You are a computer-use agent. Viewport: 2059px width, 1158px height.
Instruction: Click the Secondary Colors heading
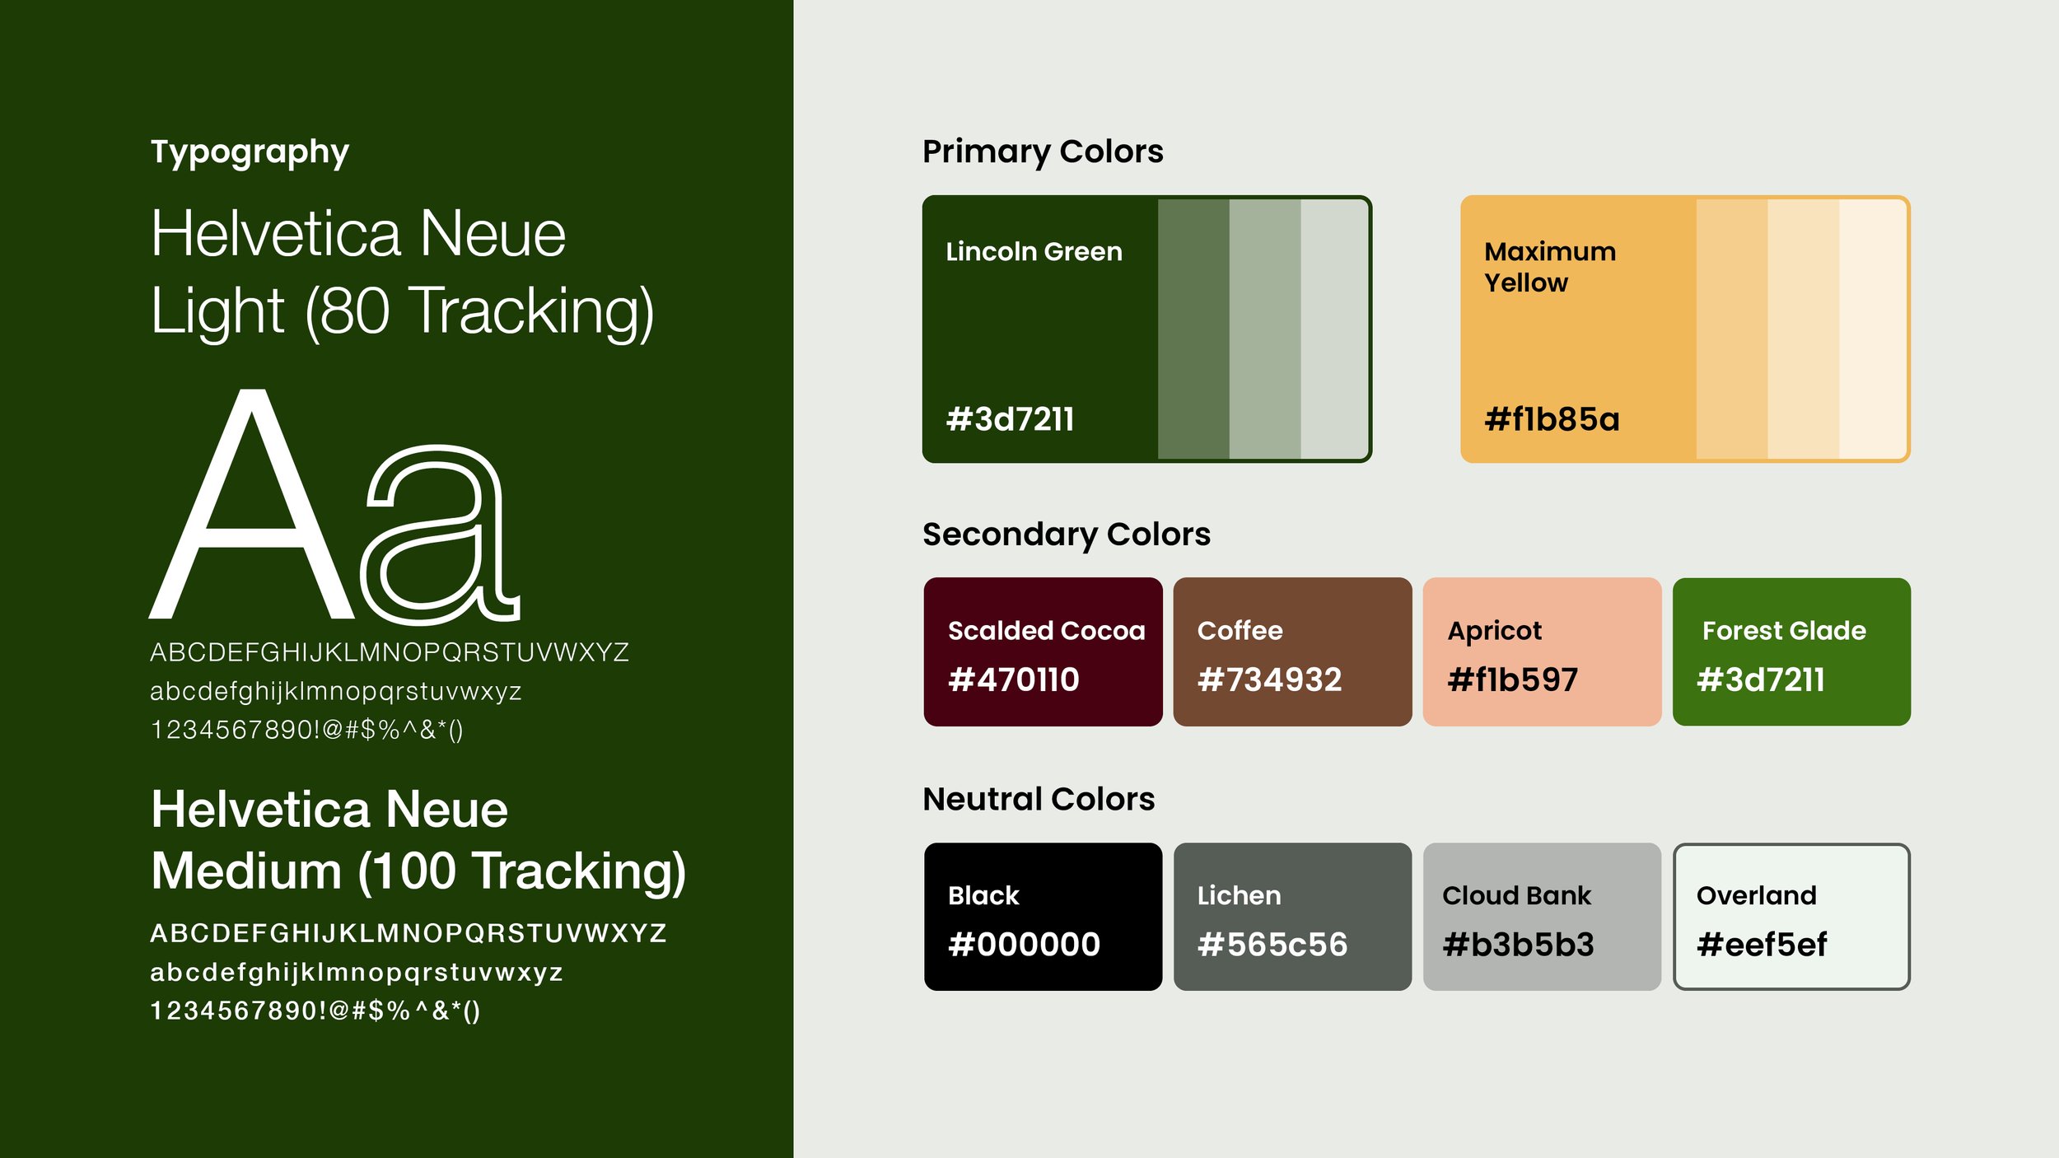point(1066,535)
